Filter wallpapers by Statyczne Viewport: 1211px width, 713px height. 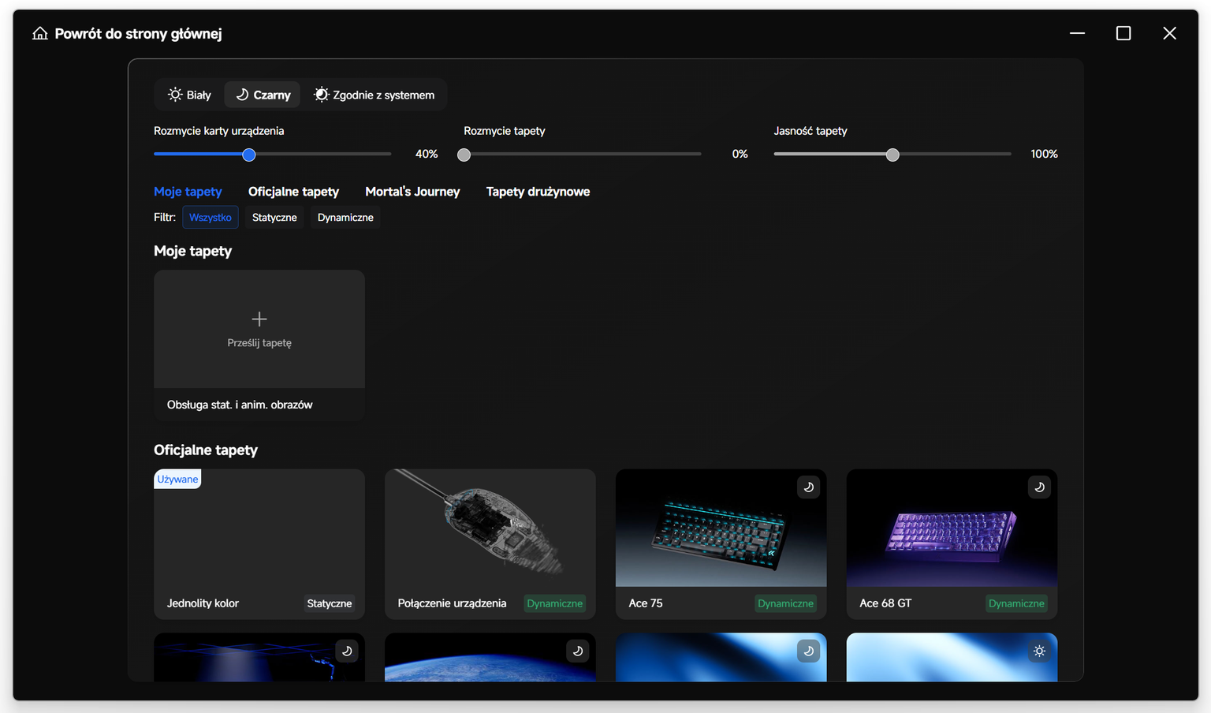click(274, 217)
